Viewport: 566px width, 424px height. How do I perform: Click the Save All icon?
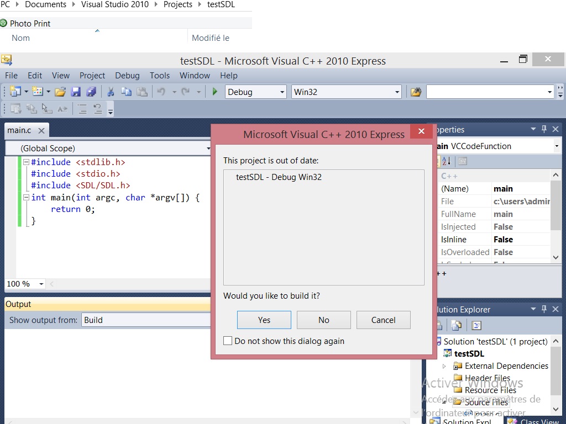[x=91, y=92]
